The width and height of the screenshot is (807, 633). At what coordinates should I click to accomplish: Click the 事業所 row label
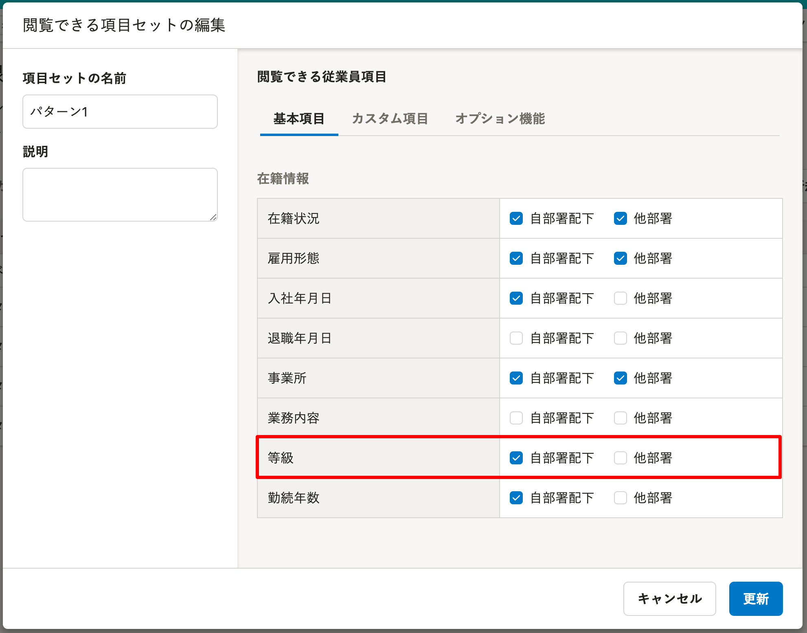tap(287, 378)
